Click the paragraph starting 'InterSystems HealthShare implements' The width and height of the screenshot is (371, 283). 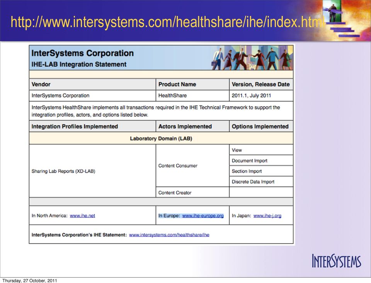point(156,111)
